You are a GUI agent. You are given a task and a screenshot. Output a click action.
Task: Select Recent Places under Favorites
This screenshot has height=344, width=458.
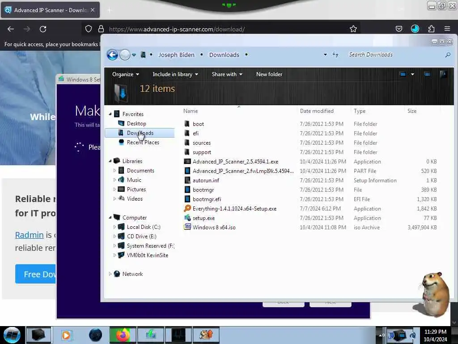coord(143,142)
